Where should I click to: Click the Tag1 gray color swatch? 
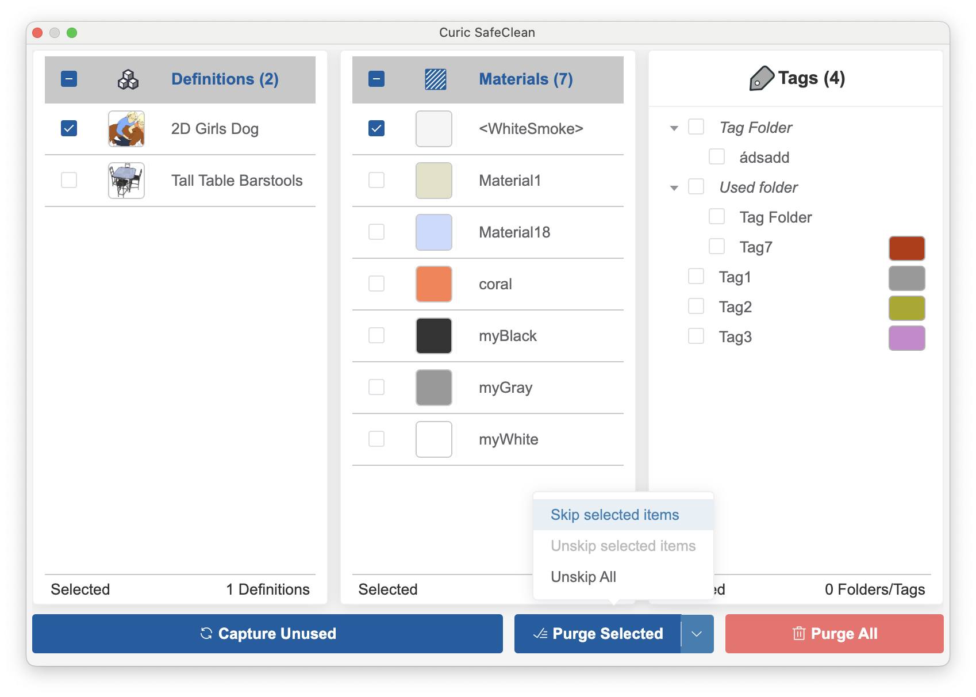click(907, 278)
